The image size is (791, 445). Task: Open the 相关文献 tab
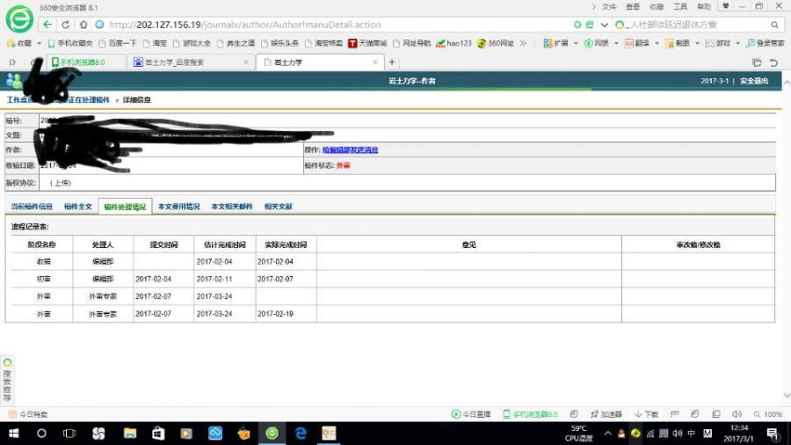tap(279, 207)
